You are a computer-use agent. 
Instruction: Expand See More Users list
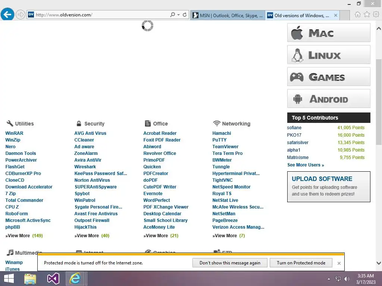tap(306, 165)
